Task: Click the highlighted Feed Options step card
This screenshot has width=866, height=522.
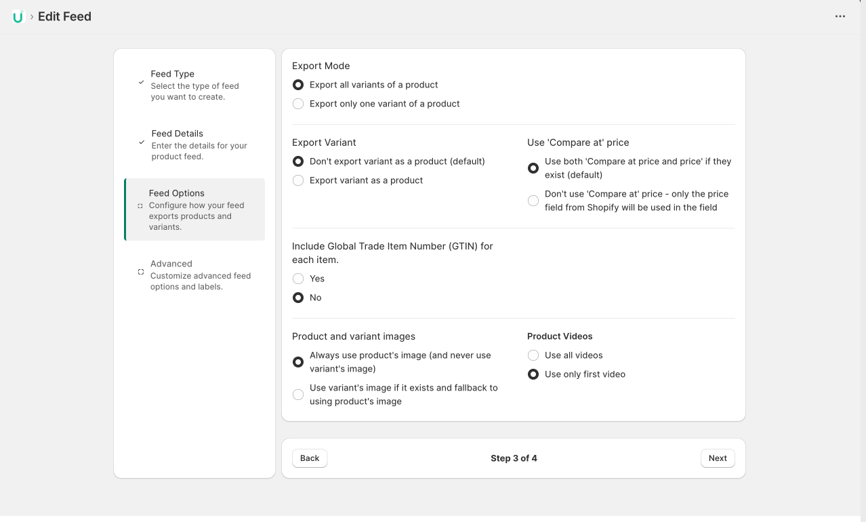Action: 194,209
